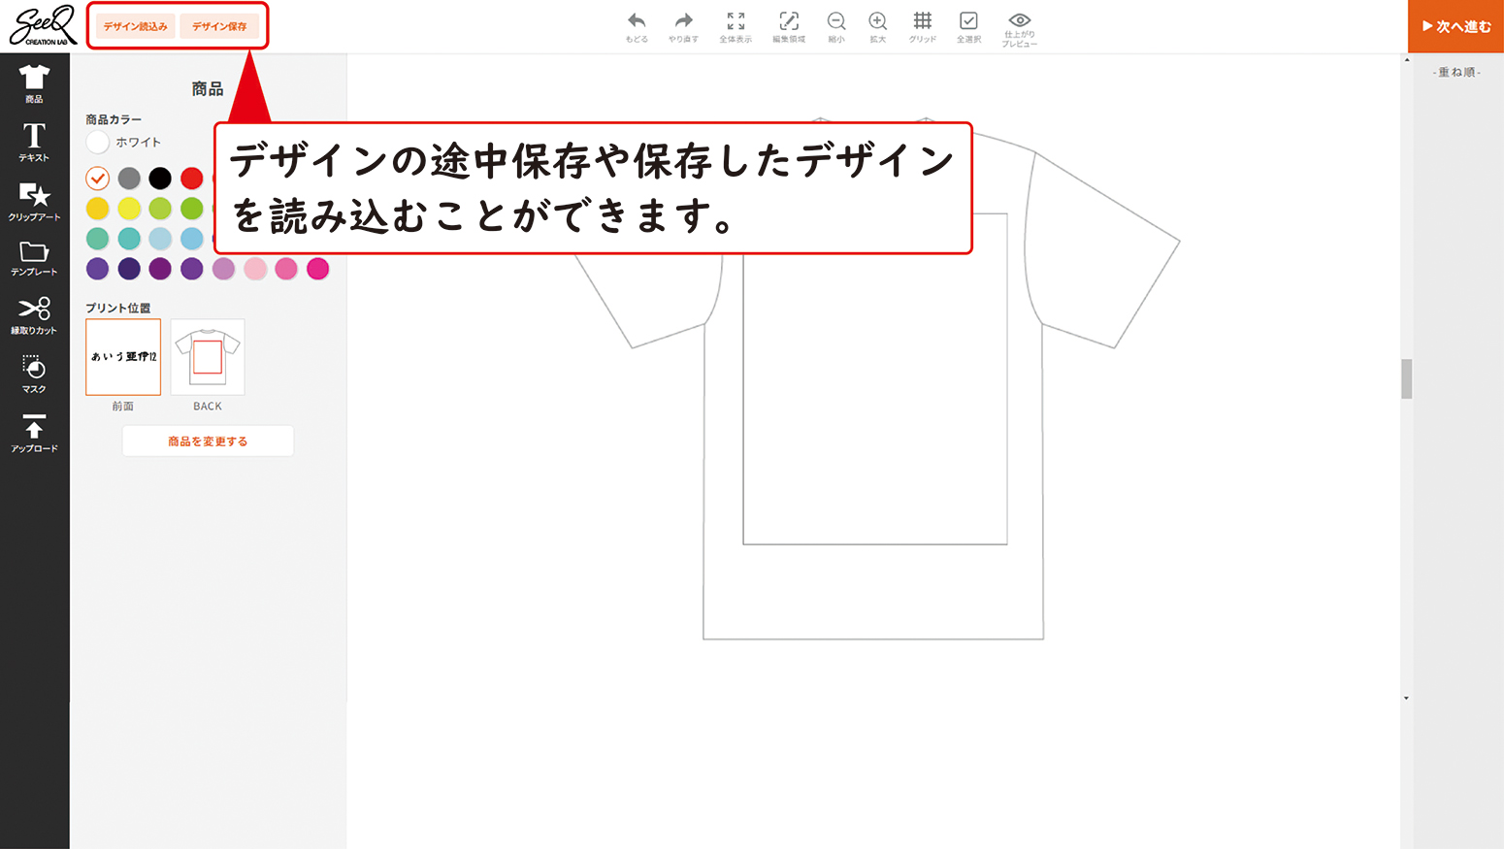Open the テキスト tool in sidebar
Image resolution: width=1504 pixels, height=849 pixels.
point(34,142)
